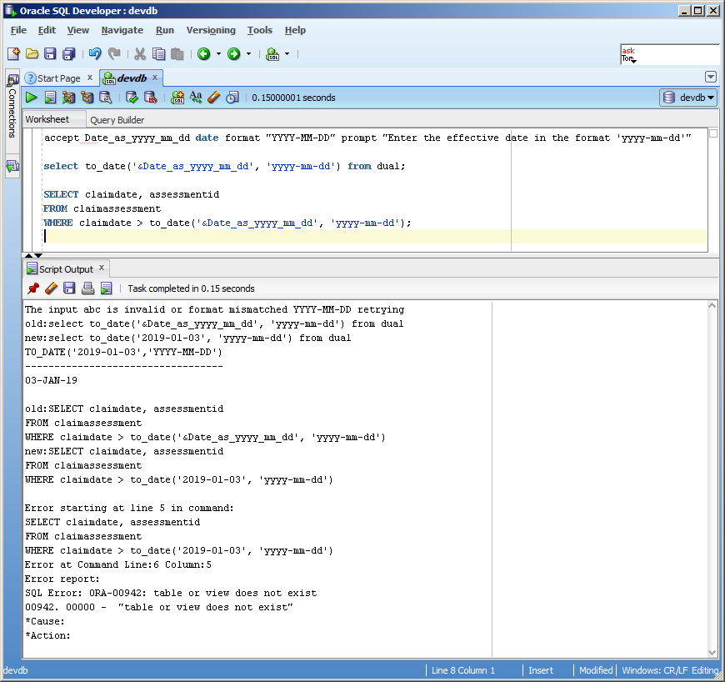Print the Script Output results
This screenshot has height=682, width=725.
pos(87,288)
